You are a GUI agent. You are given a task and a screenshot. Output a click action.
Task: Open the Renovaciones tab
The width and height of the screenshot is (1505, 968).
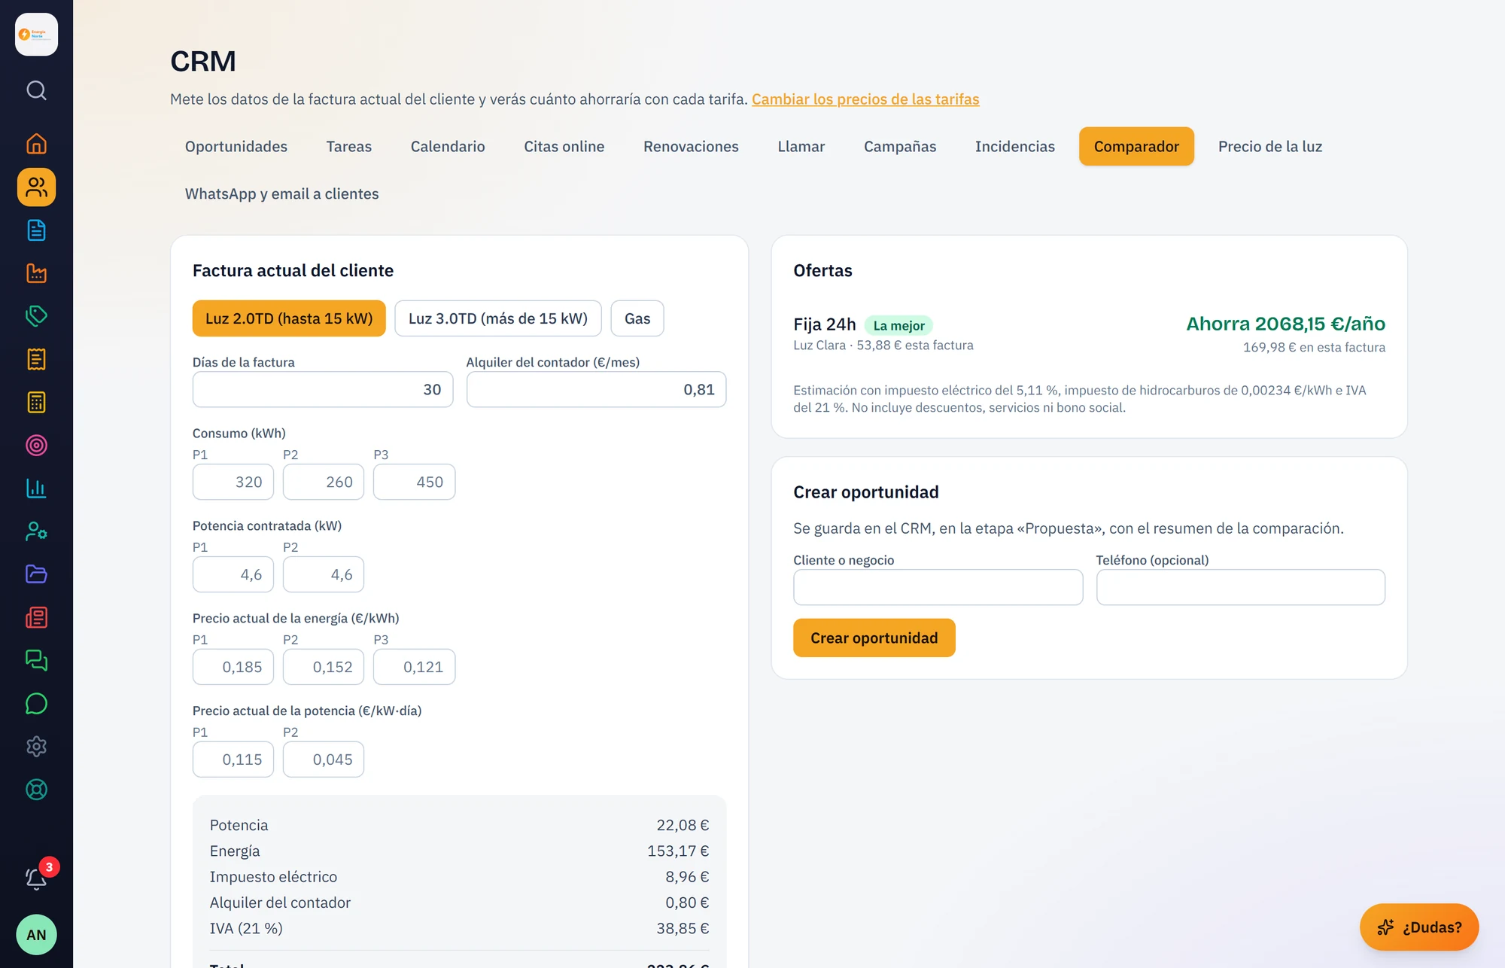coord(691,147)
